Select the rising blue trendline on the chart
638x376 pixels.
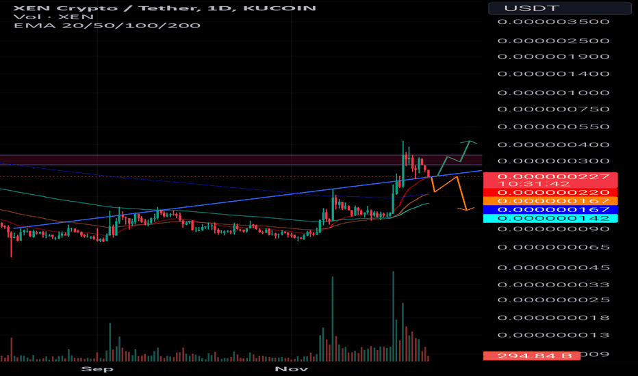click(x=248, y=200)
